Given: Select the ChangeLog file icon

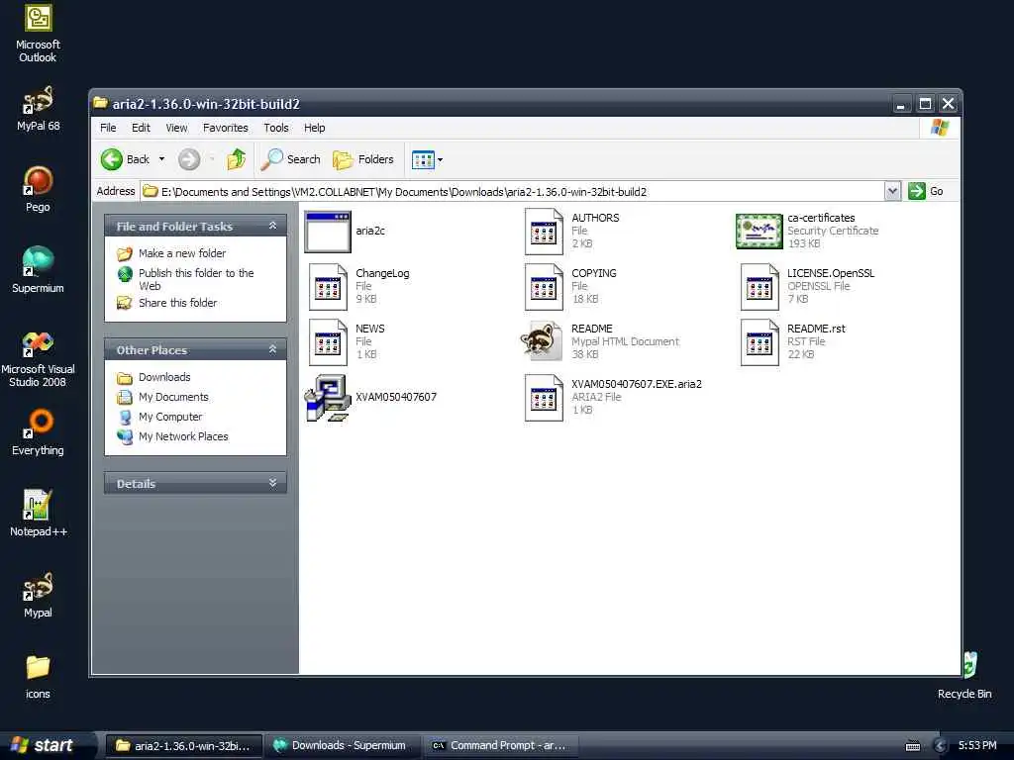Looking at the screenshot, I should [328, 286].
